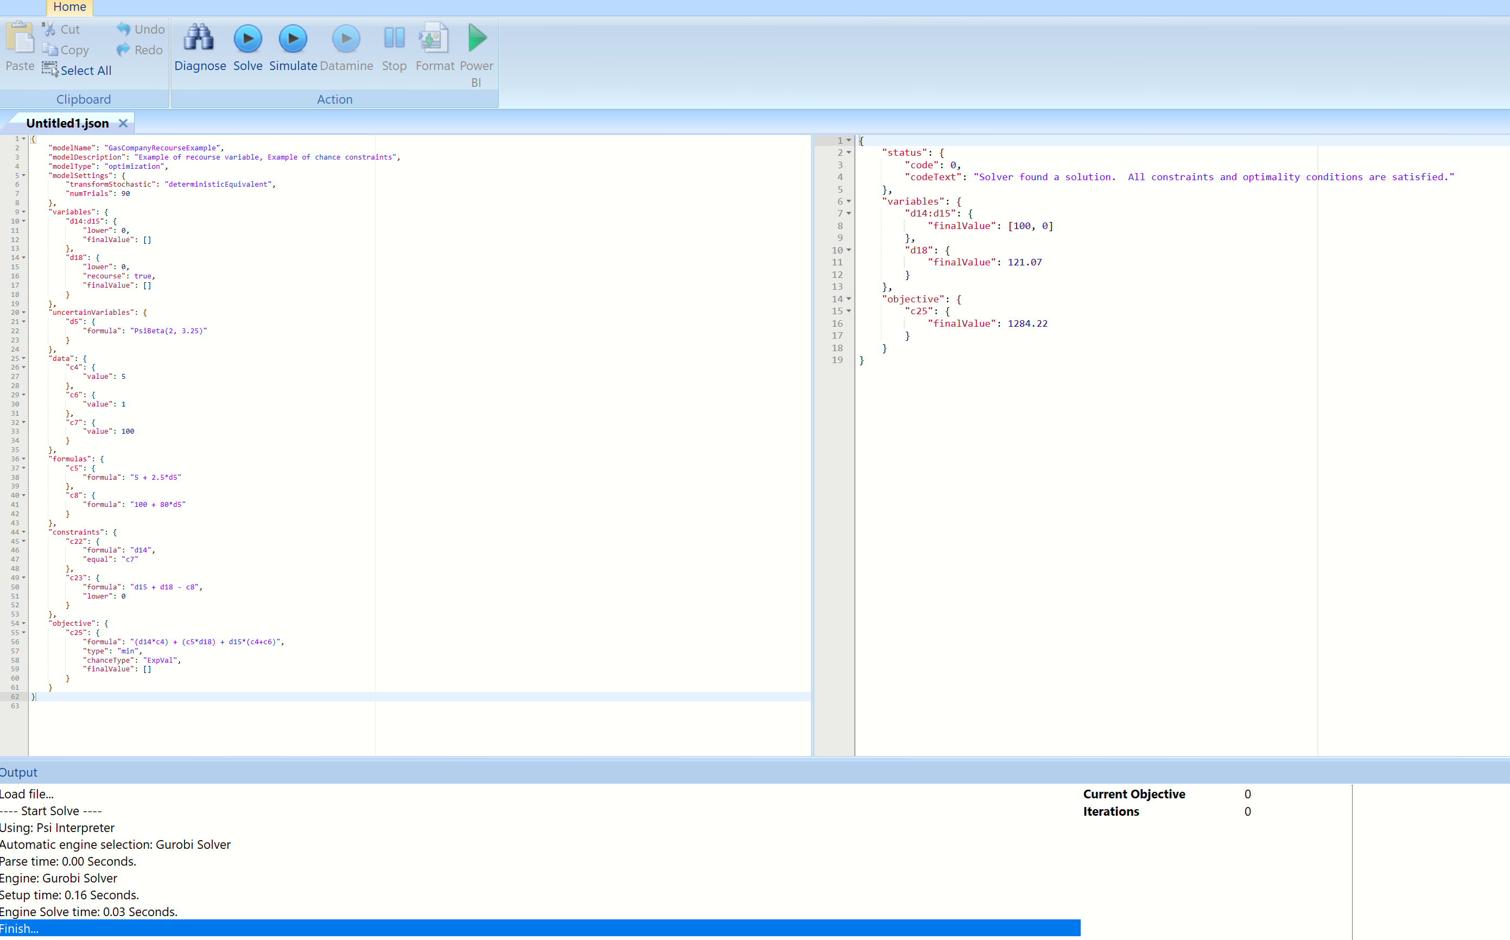
Task: Collapse the data block at its fold arrow
Action: (x=23, y=358)
